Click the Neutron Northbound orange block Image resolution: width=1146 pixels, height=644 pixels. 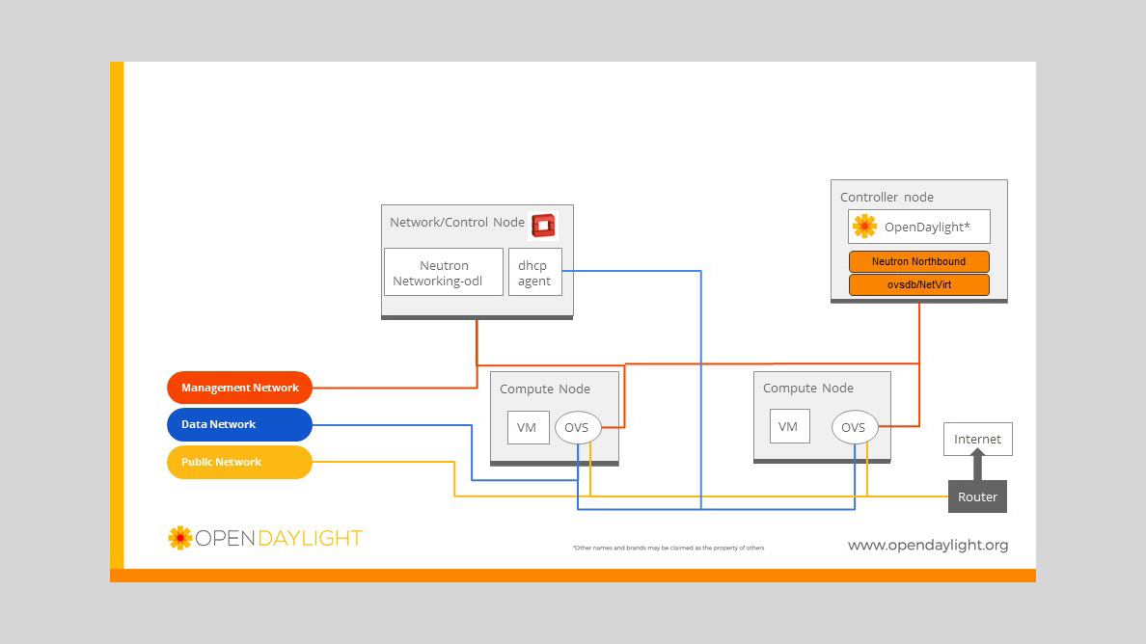pos(919,261)
